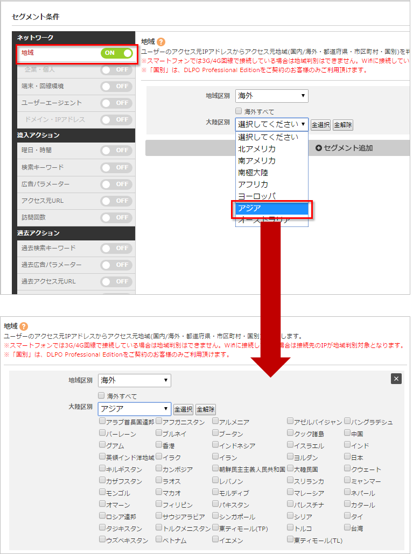Image resolution: width=413 pixels, height=554 pixels.
Task: Check the スリランカ checkbox
Action: point(290,480)
